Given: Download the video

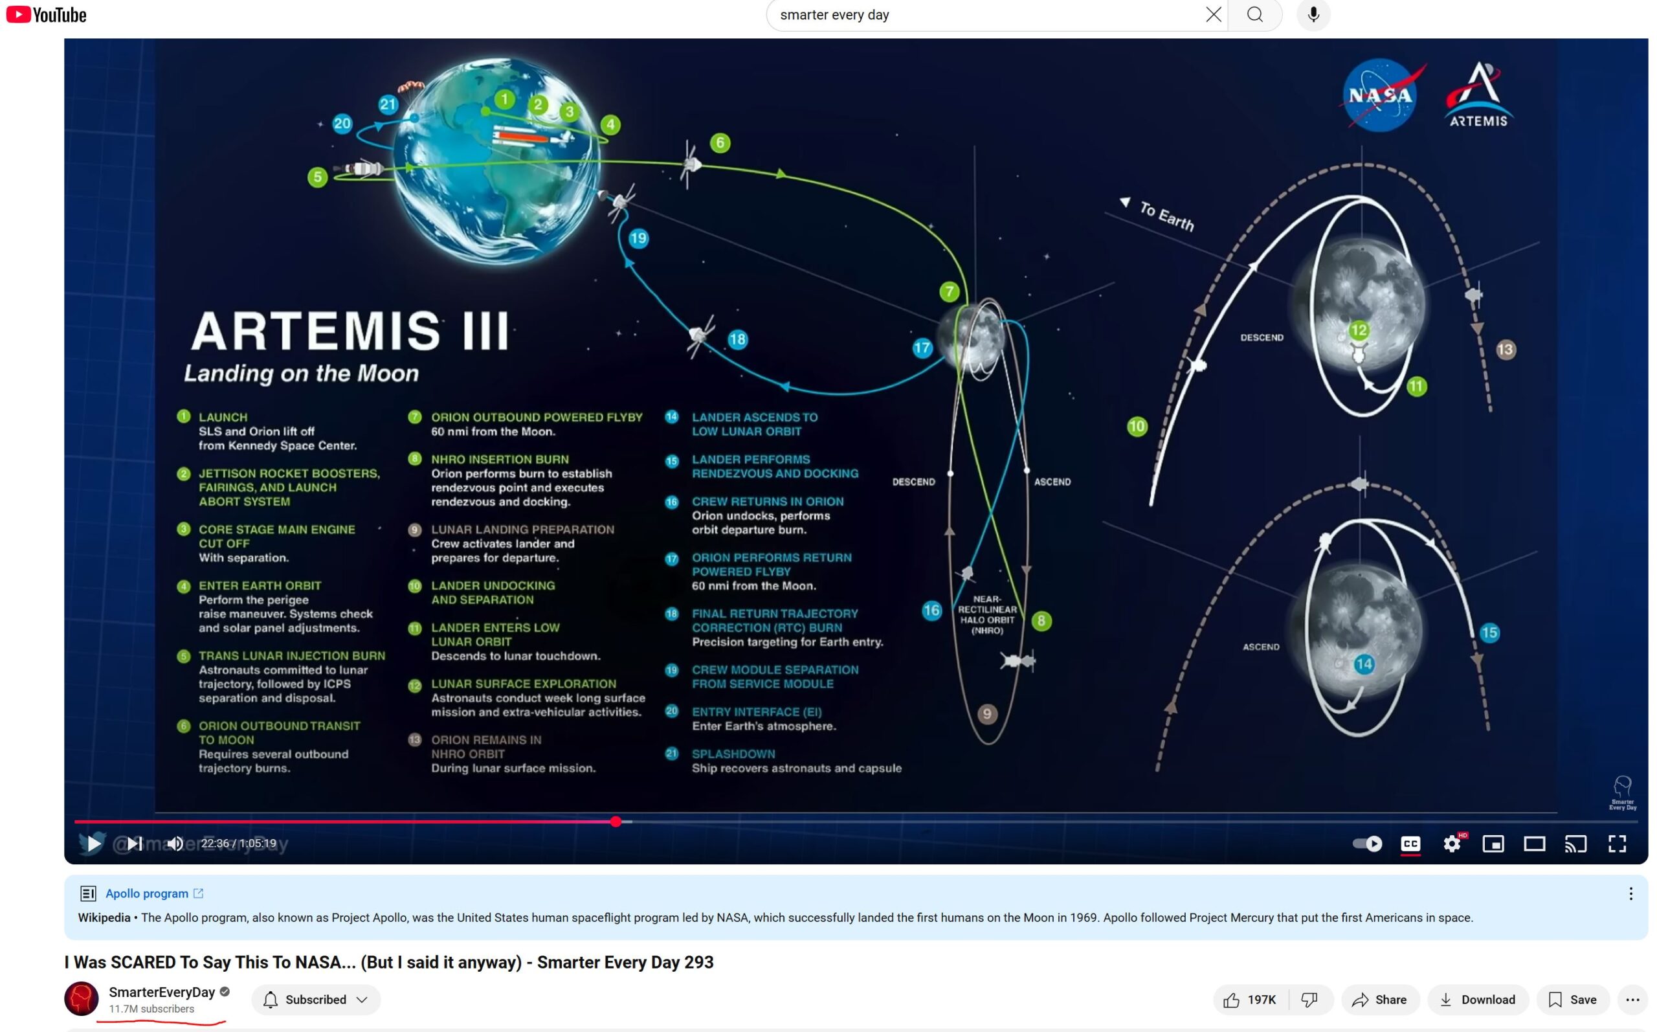Looking at the screenshot, I should point(1478,1000).
